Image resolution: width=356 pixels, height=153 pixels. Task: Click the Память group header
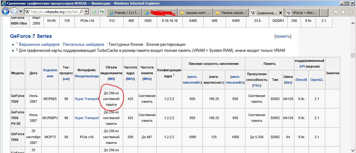(x=269, y=64)
